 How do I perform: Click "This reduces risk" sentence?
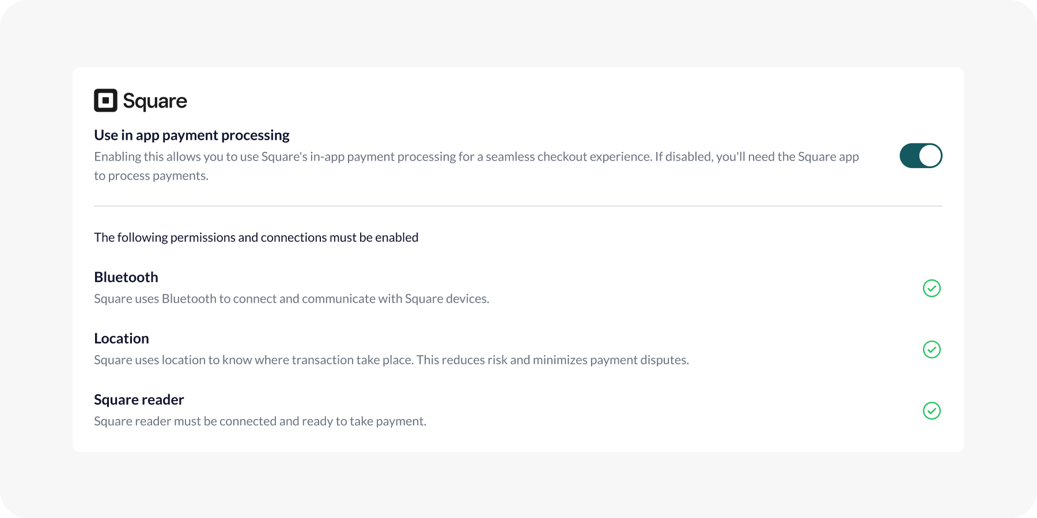tap(552, 360)
